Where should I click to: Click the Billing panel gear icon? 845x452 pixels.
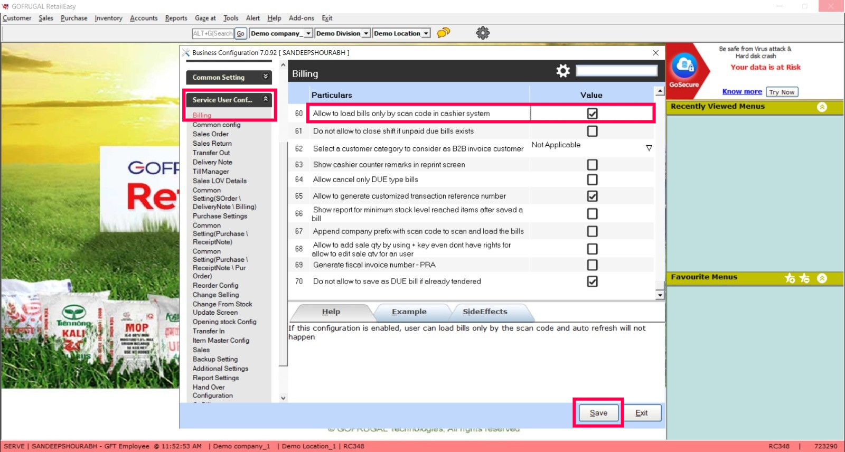(x=563, y=71)
